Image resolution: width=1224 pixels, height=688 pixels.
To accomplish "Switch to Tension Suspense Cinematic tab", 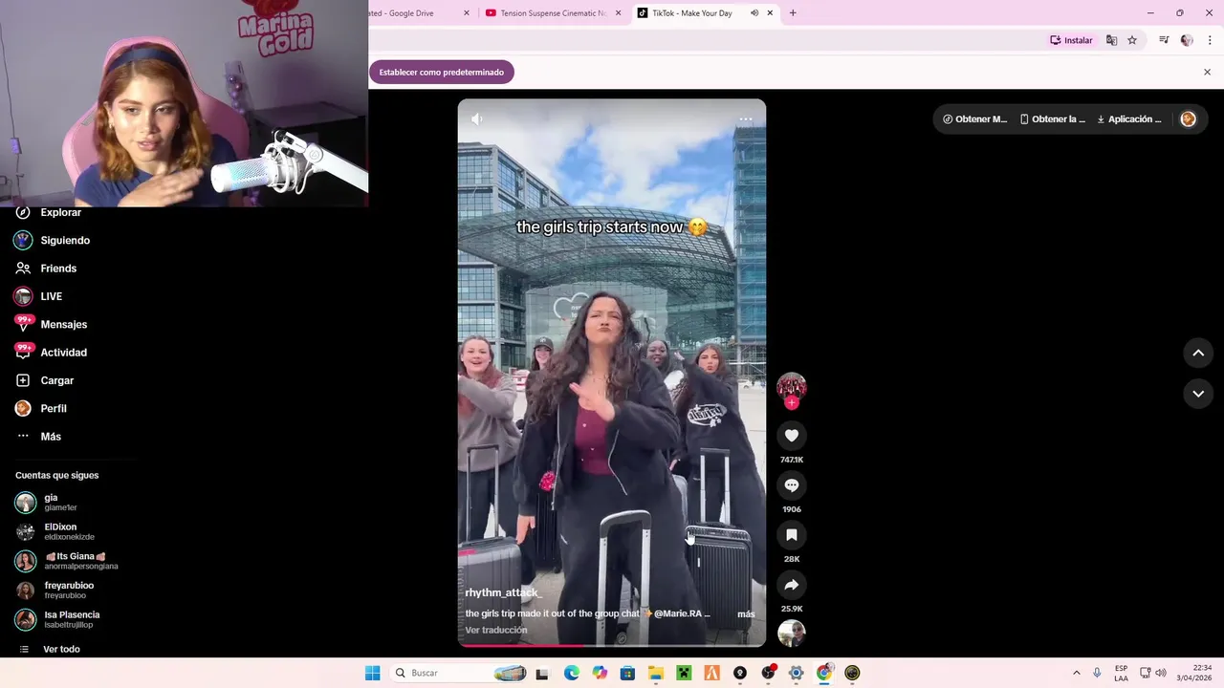I will [x=553, y=13].
